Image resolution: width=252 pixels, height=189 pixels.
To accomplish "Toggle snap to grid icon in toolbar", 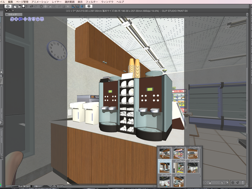I will [82, 7].
